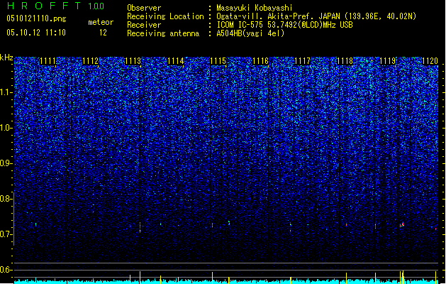The width and height of the screenshot is (446, 284).
Task: Click time marker 1115
Action: pyautogui.click(x=218, y=61)
